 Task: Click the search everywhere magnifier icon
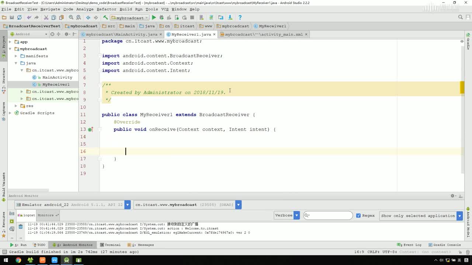[461, 17]
